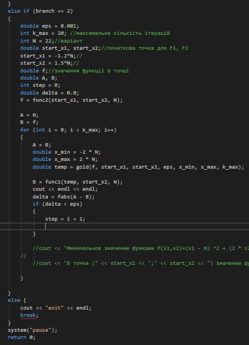Click 'f = func2(start_x1, start_x2, N);'
Image resolution: width=249 pixels, height=345 pixels.
tap(71, 100)
